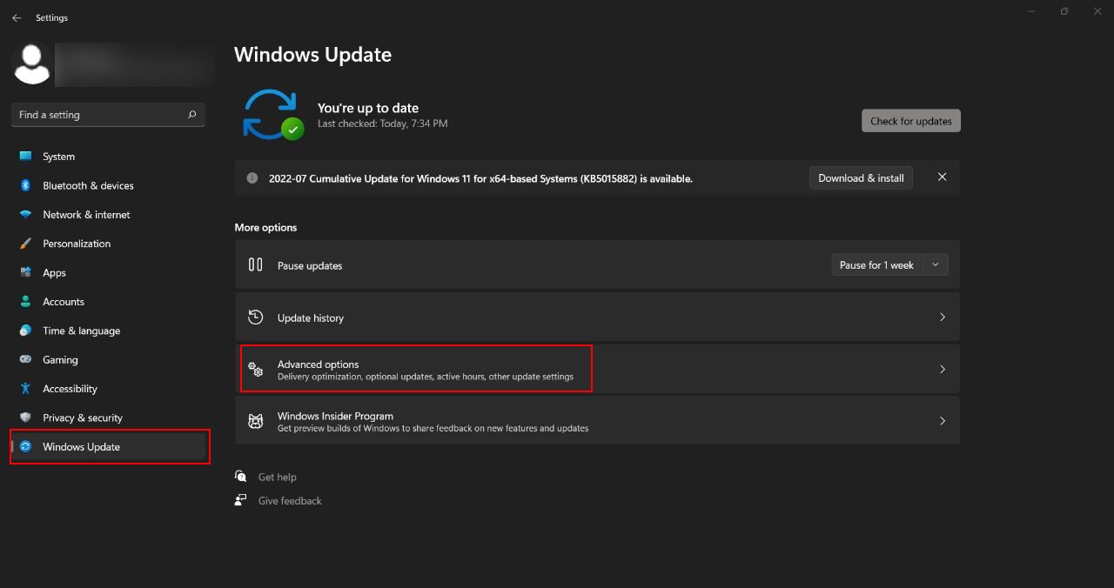Click the back arrow in Settings
Screen dimensions: 1114x588
click(17, 17)
